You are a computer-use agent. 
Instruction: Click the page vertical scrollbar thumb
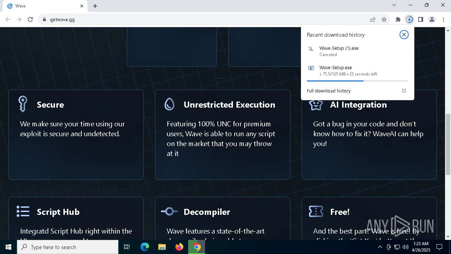(x=448, y=144)
